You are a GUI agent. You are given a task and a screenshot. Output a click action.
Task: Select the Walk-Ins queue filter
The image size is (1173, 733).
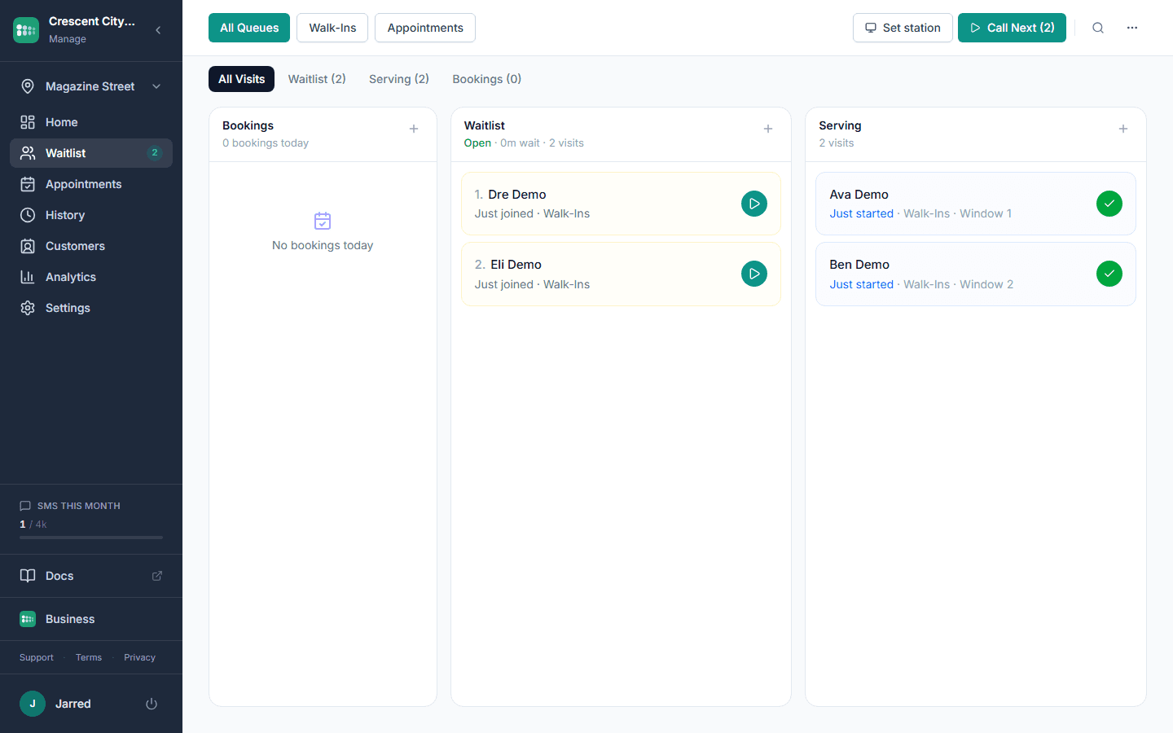[332, 28]
